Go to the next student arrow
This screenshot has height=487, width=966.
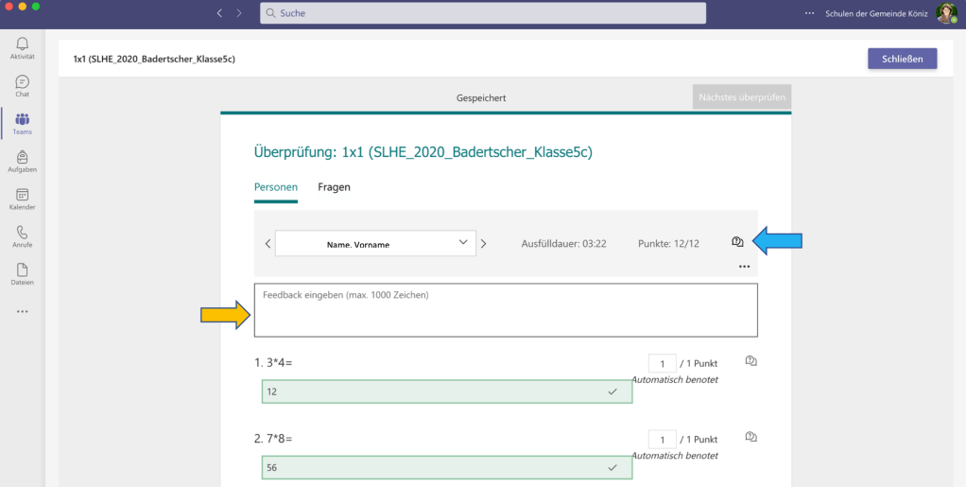(x=484, y=243)
